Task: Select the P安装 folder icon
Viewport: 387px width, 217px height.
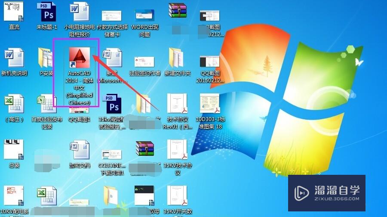Action: pos(46,57)
